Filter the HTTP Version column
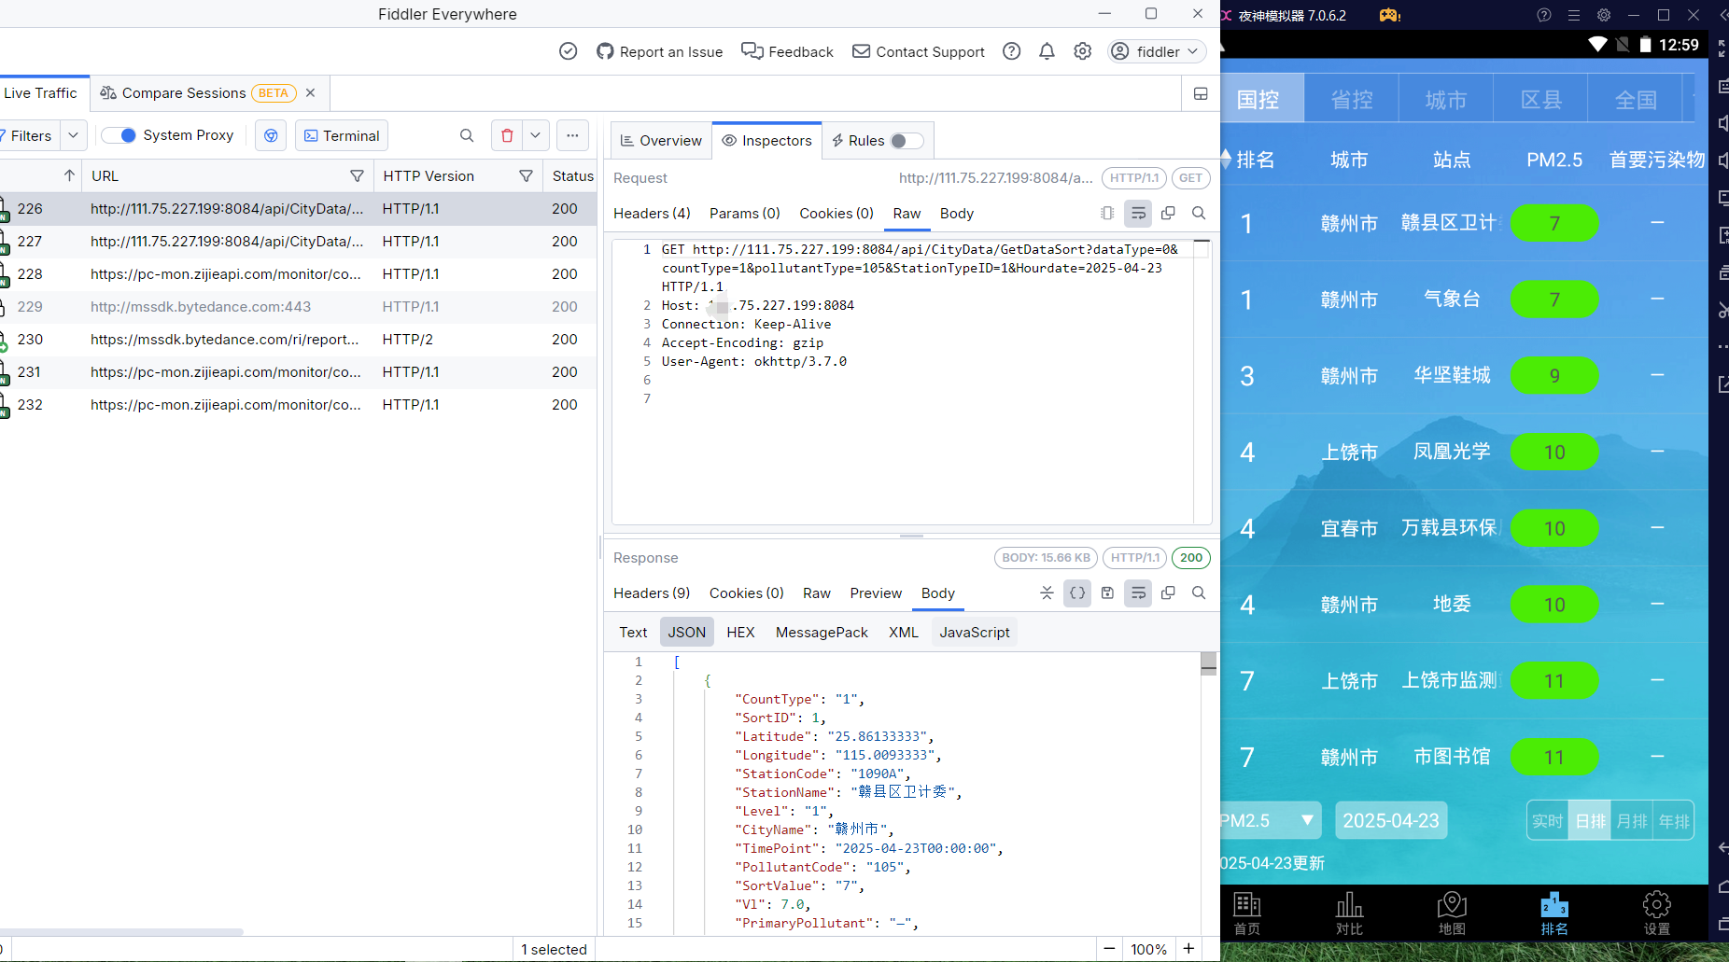Image resolution: width=1729 pixels, height=962 pixels. tap(526, 175)
